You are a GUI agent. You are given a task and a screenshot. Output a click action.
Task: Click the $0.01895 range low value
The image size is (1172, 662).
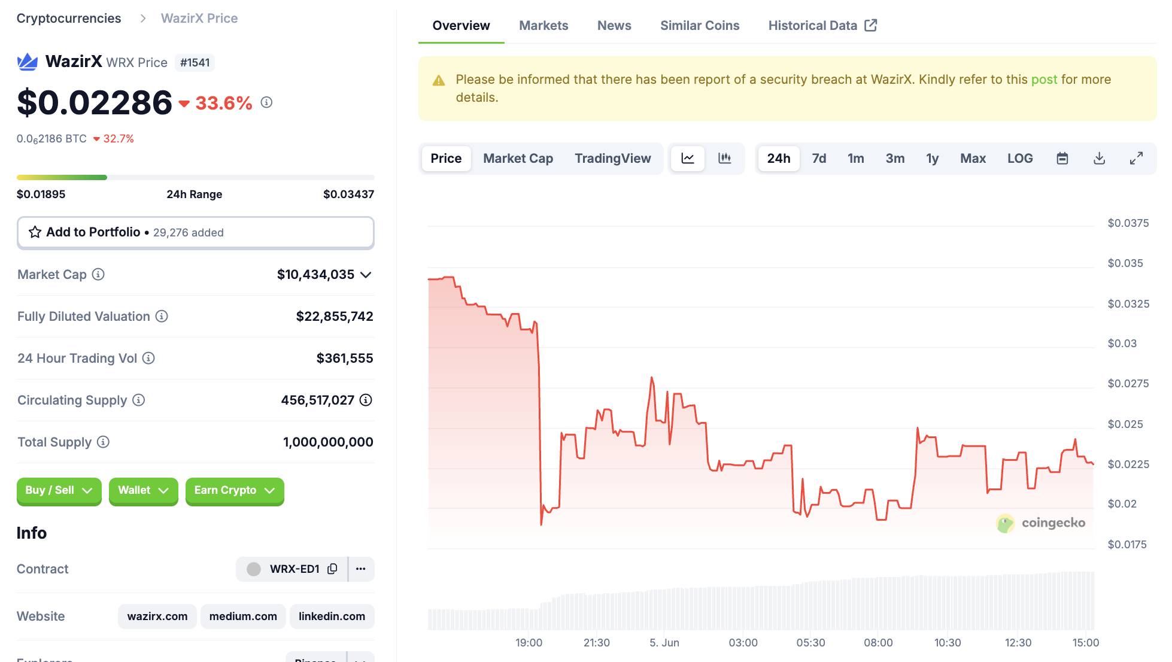pyautogui.click(x=41, y=194)
